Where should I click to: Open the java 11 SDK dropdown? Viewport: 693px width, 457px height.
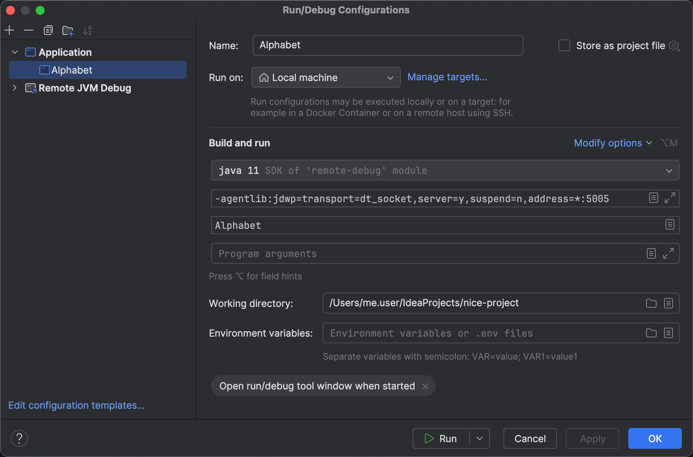[669, 171]
